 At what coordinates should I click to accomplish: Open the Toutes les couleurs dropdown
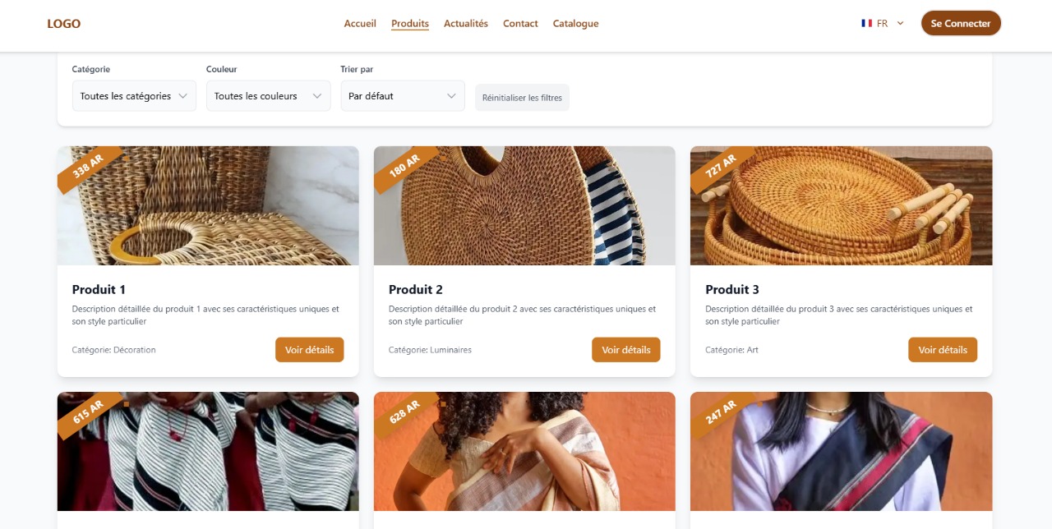click(268, 95)
